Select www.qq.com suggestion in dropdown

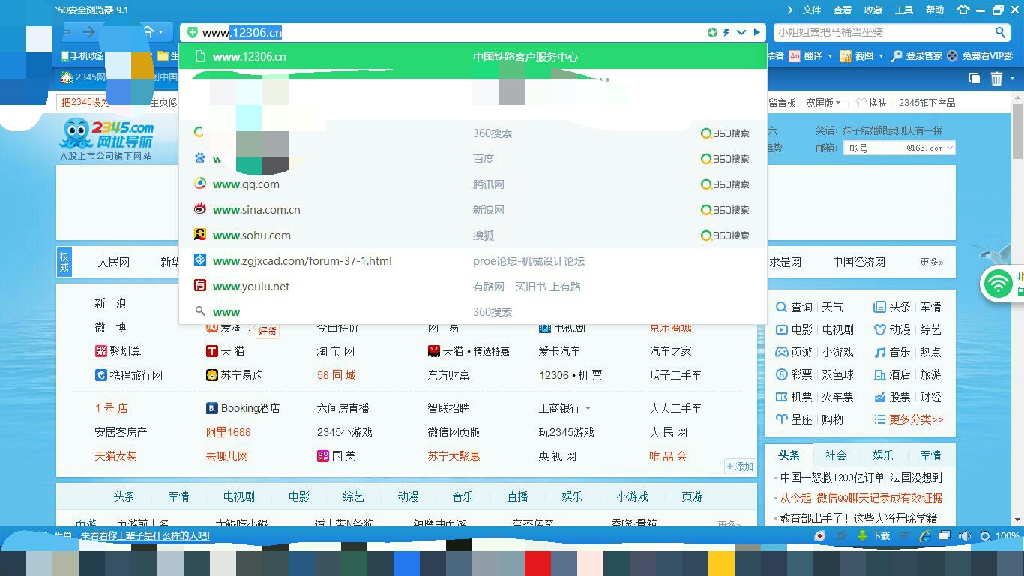(x=246, y=184)
